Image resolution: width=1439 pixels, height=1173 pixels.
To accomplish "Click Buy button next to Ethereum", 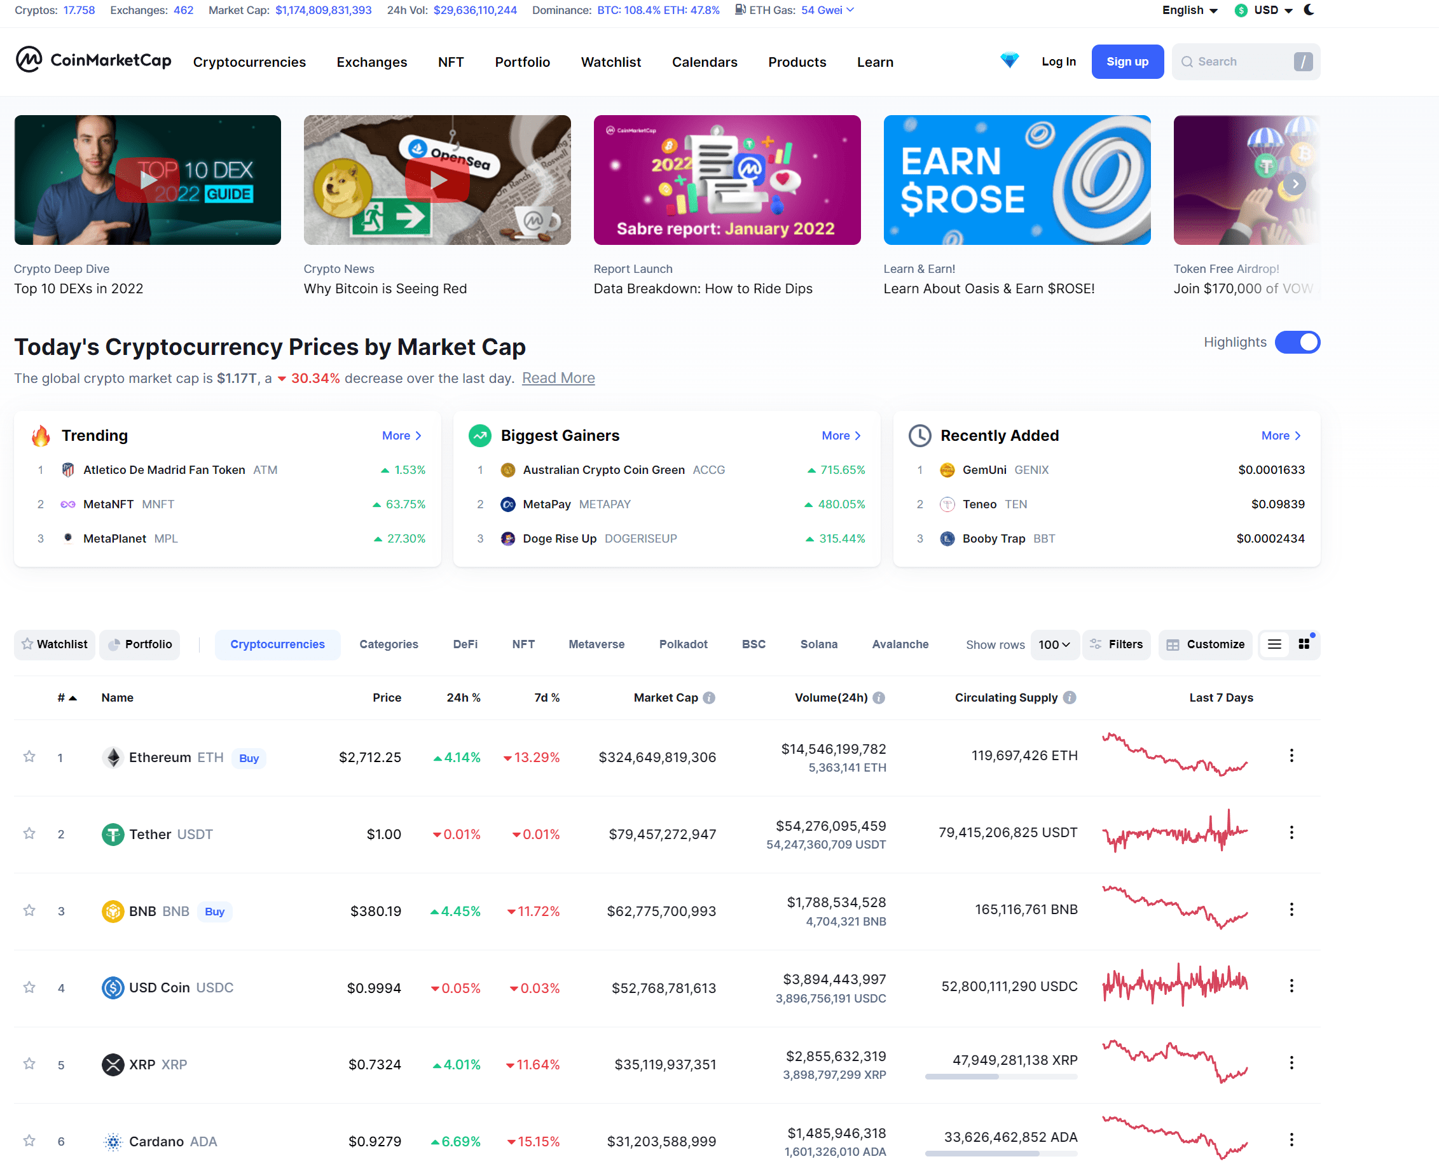I will (249, 758).
